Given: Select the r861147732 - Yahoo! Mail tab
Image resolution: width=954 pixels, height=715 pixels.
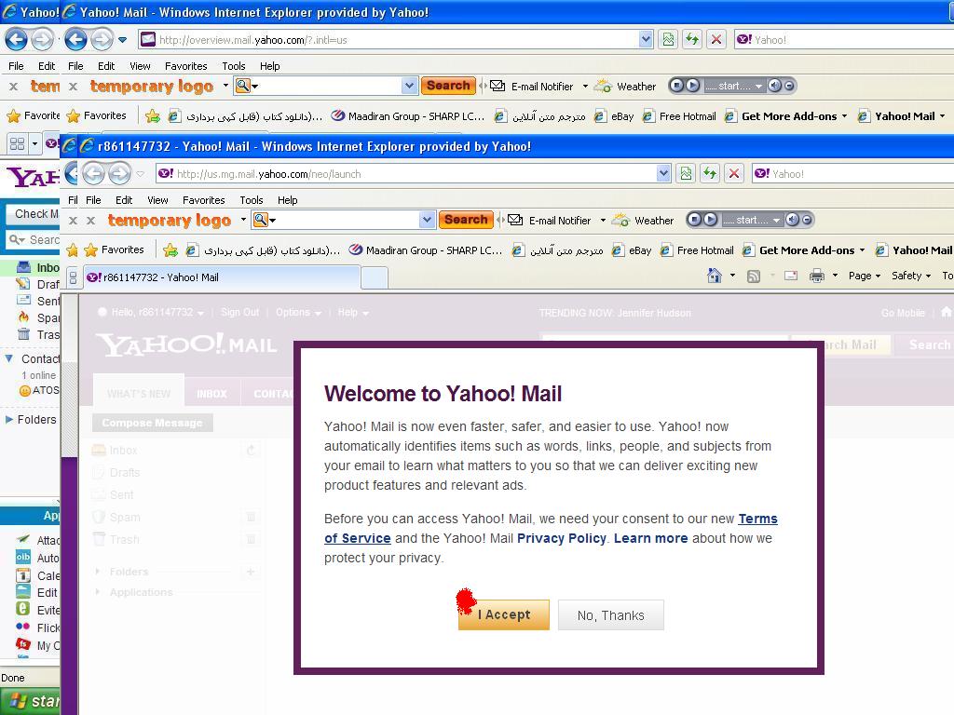Looking at the screenshot, I should pyautogui.click(x=222, y=277).
